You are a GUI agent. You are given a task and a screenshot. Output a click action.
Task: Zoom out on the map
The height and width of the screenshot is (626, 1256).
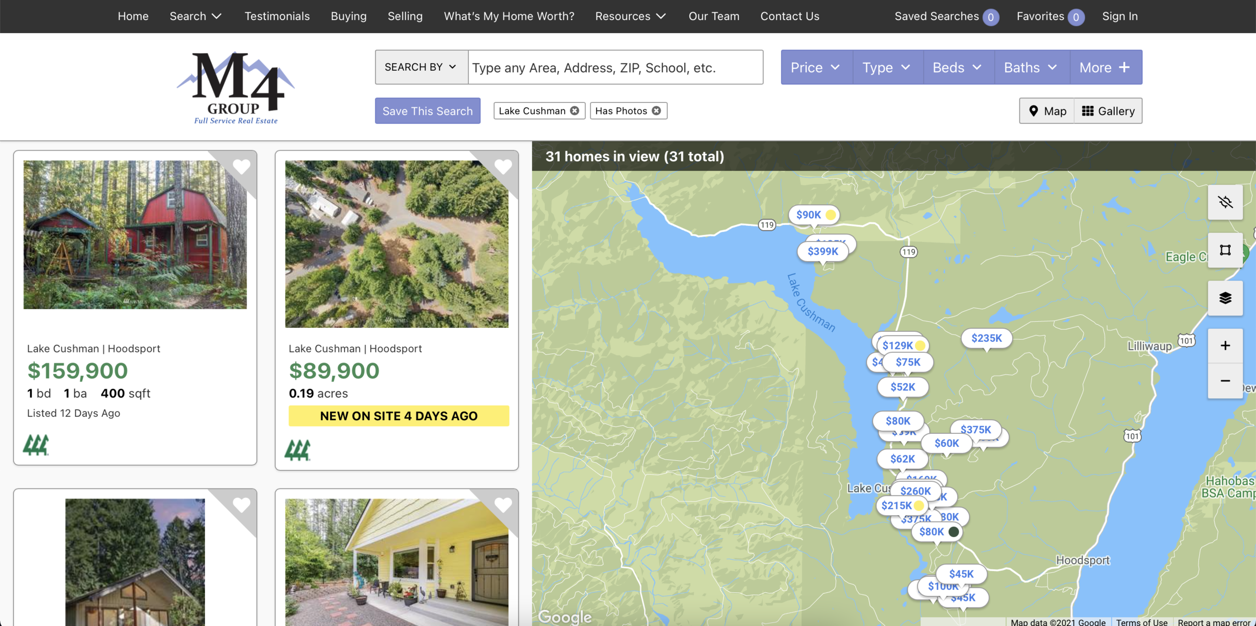tap(1225, 381)
